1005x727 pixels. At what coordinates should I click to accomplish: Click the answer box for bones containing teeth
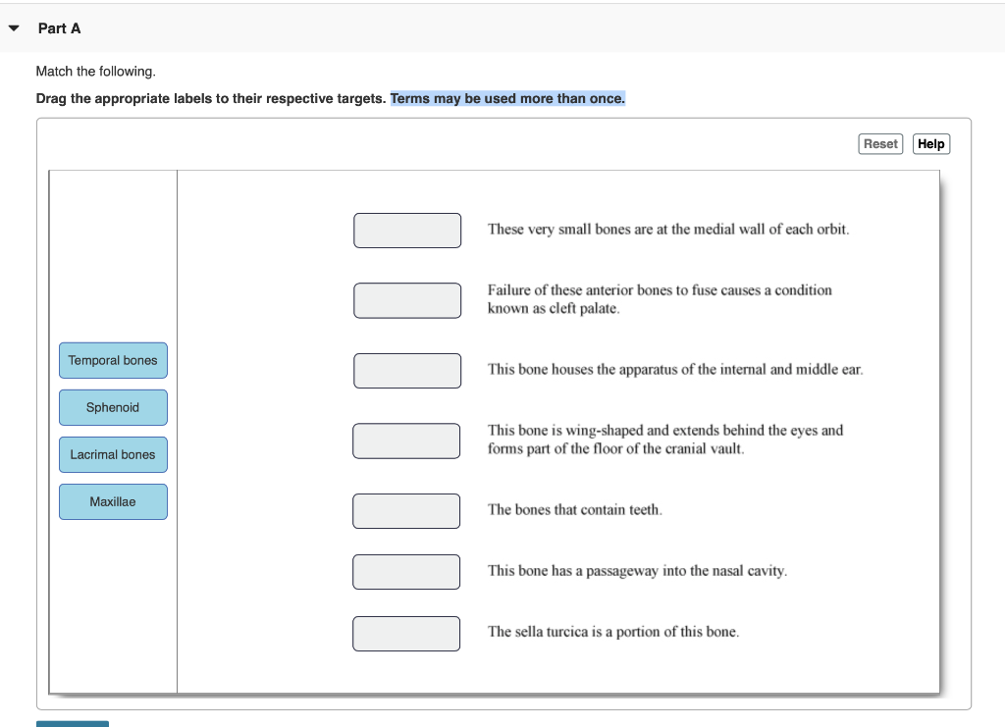tap(406, 510)
